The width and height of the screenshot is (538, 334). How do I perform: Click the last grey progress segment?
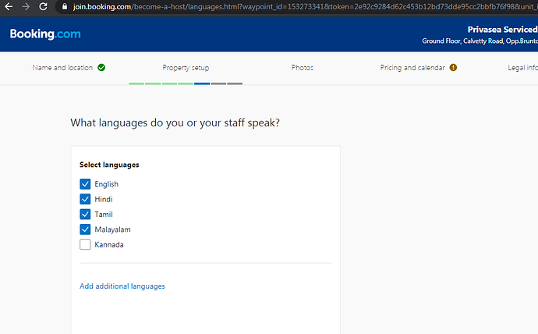[235, 83]
